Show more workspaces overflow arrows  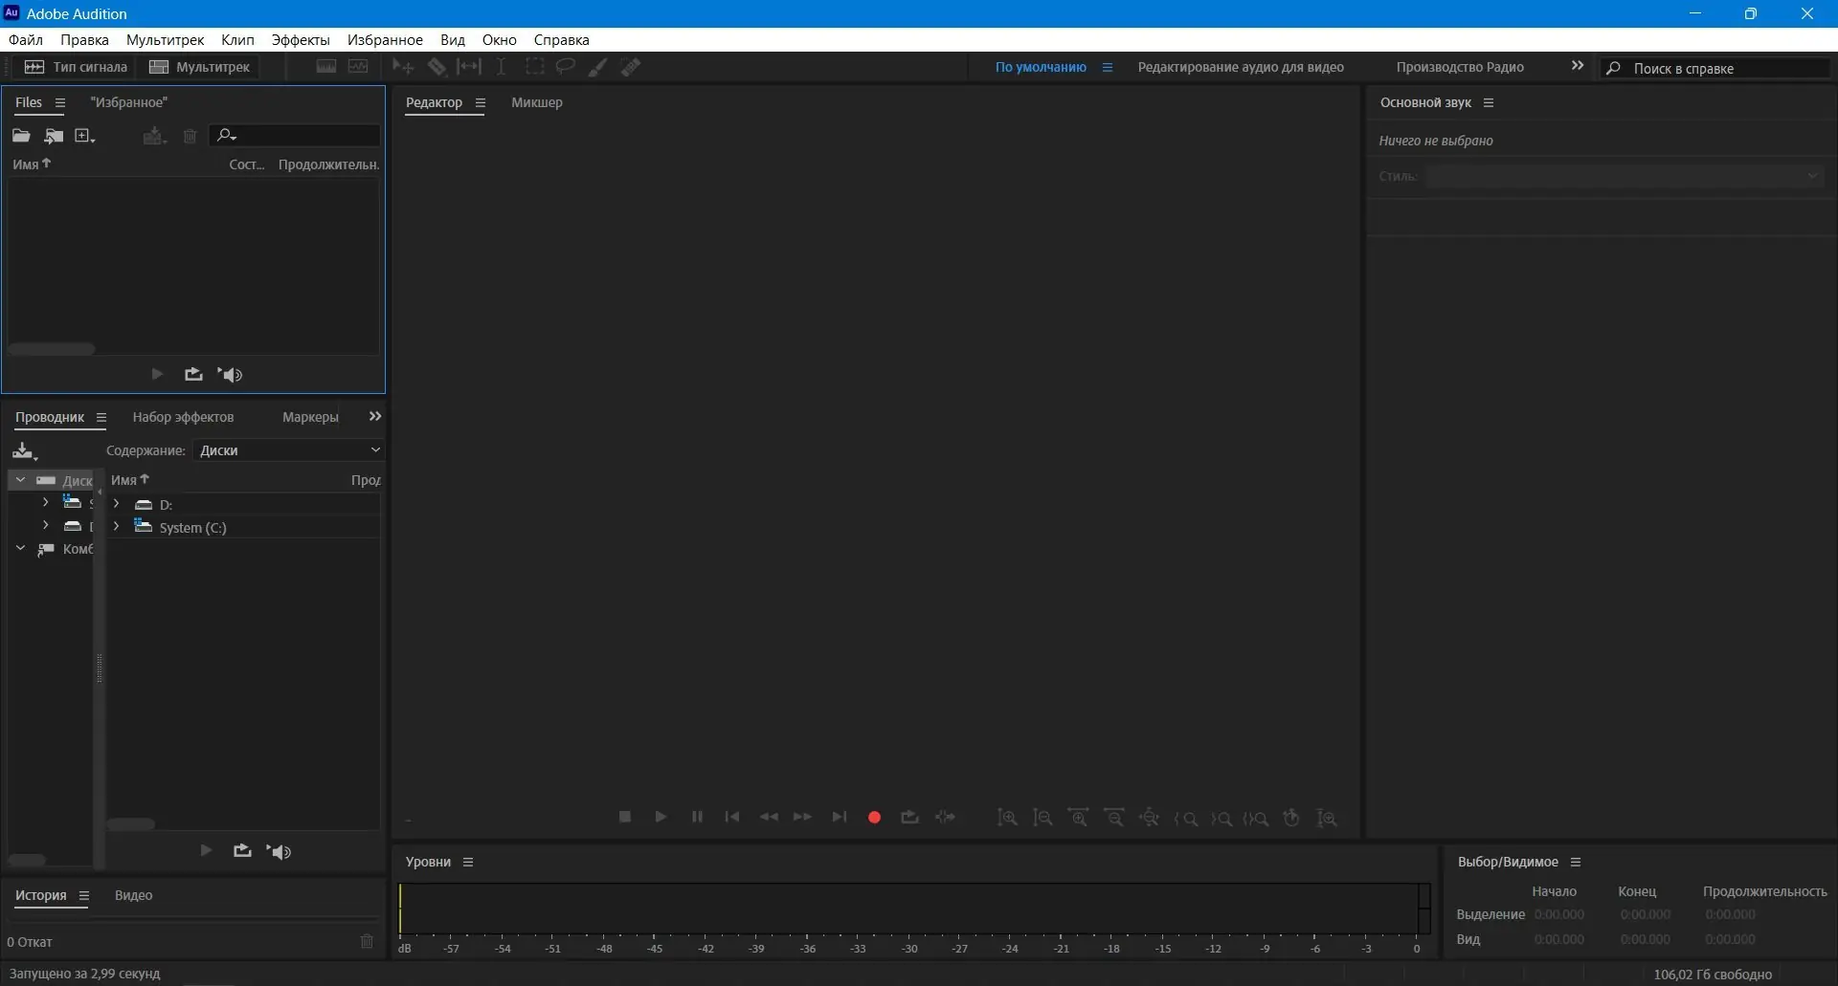[x=1578, y=66]
